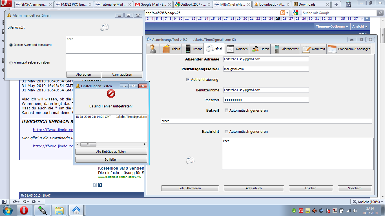Open the Probealarm & Sonstiges tab
The height and width of the screenshot is (216, 385).
[349, 49]
